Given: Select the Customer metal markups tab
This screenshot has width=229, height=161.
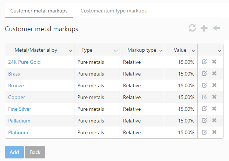Looking at the screenshot, I should click(x=39, y=11).
